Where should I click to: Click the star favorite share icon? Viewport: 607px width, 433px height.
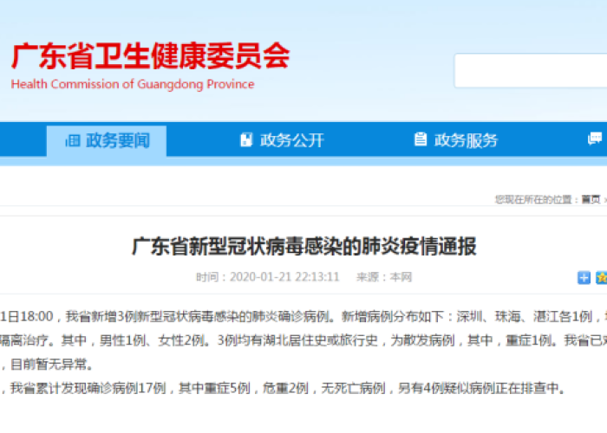601,278
